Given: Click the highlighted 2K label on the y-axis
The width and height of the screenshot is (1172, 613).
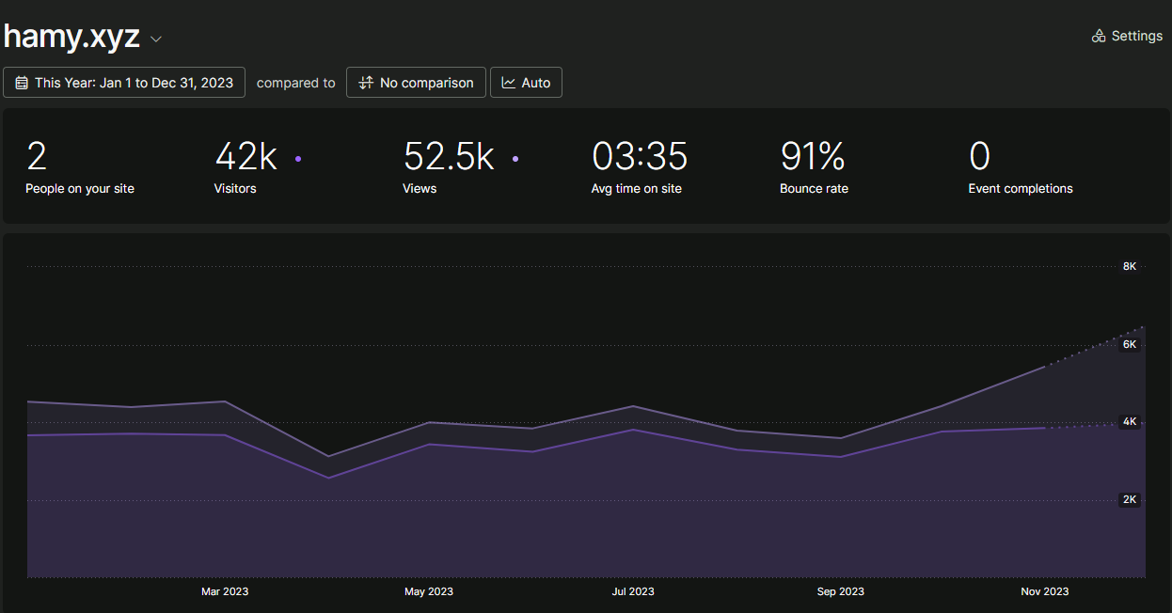Looking at the screenshot, I should (x=1129, y=499).
